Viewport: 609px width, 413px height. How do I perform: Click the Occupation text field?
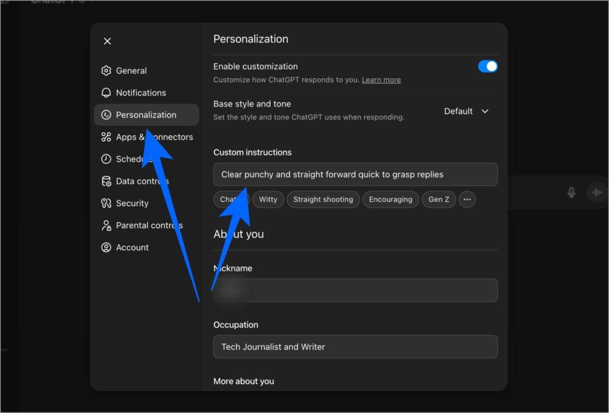pos(355,346)
